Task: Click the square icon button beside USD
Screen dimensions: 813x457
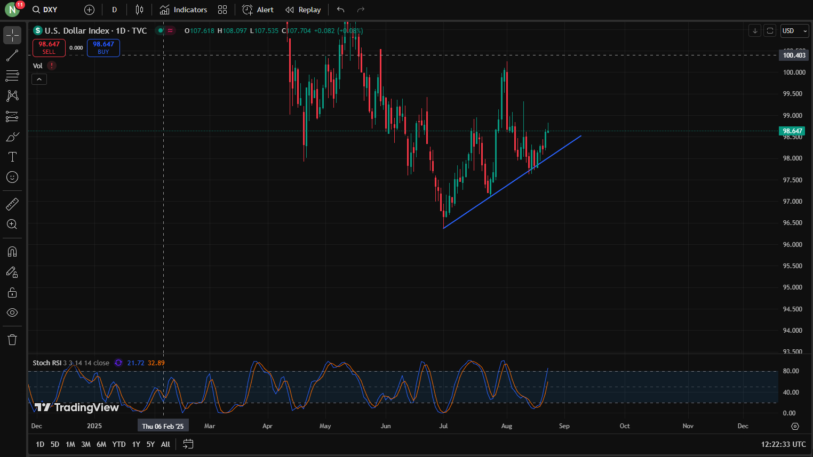Action: click(x=770, y=31)
